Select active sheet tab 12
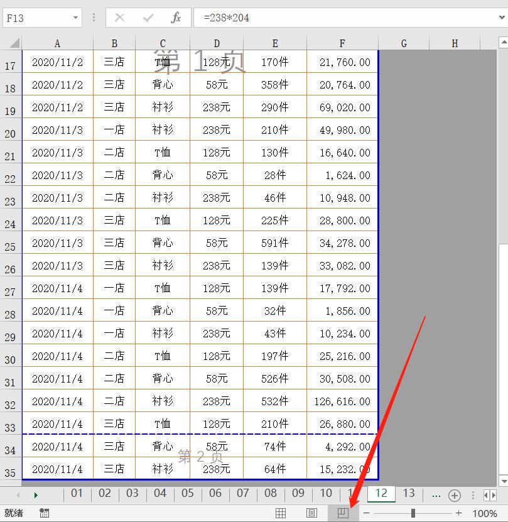508x522 pixels. 381,493
